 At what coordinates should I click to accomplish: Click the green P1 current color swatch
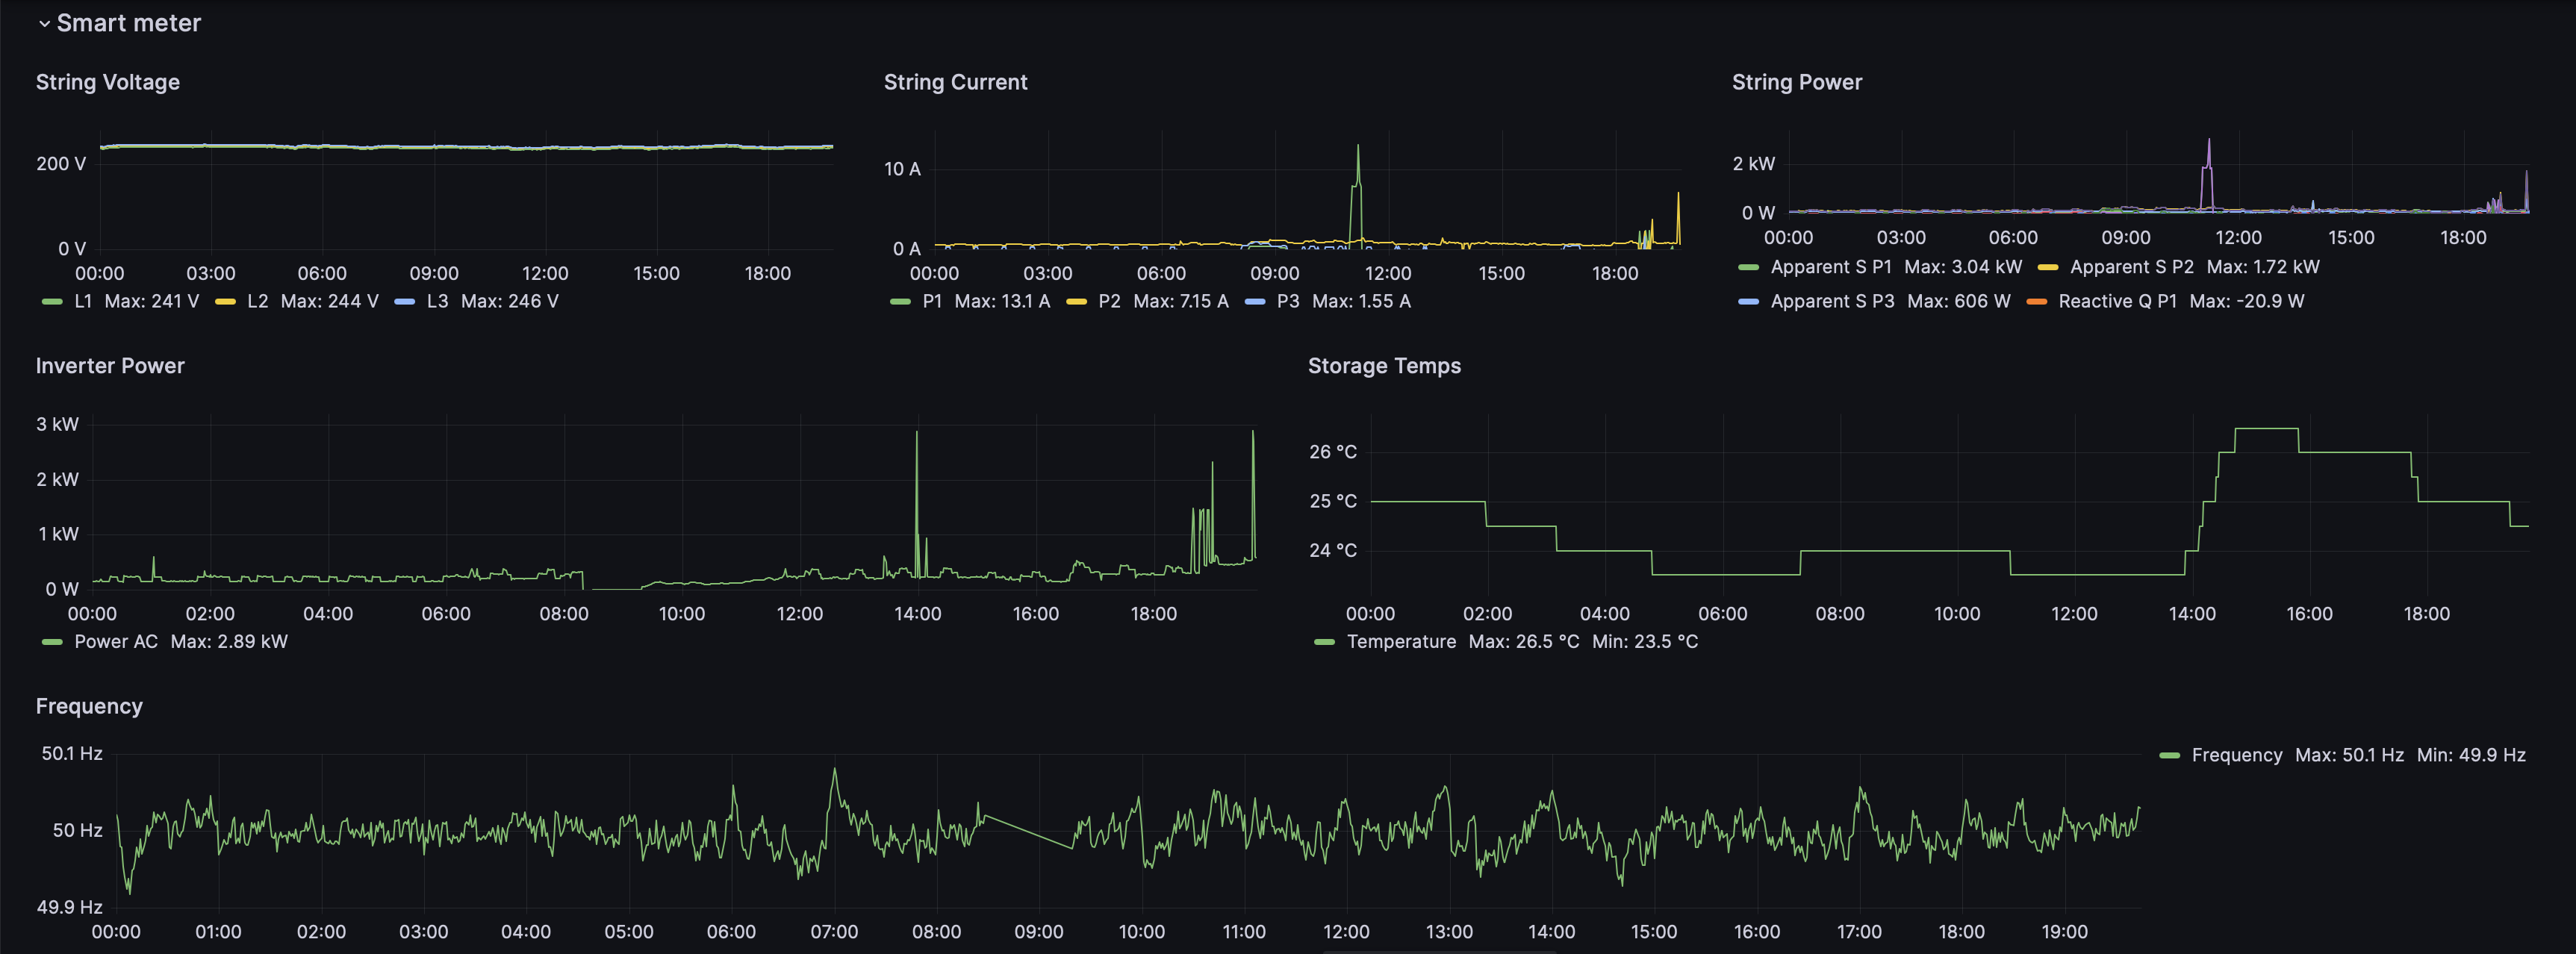(900, 301)
